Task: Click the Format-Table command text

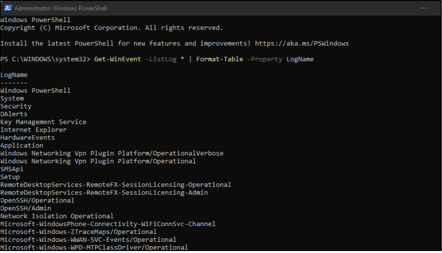Action: [220, 59]
